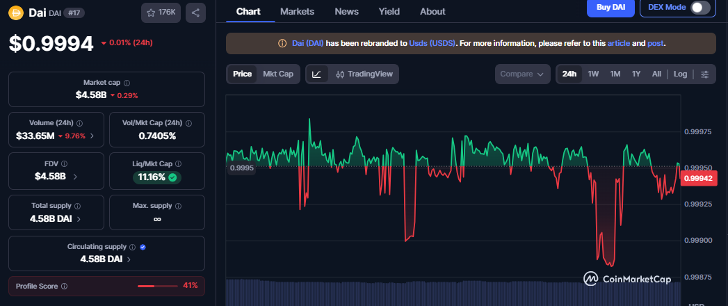Expand Total supply details chevron
The width and height of the screenshot is (728, 306).
point(79,218)
